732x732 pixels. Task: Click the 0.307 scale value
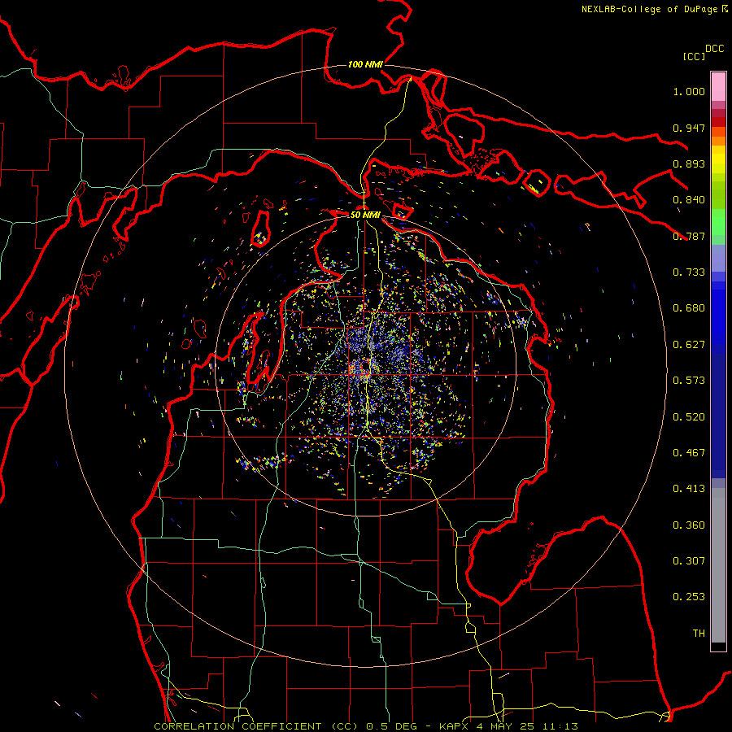coord(689,561)
